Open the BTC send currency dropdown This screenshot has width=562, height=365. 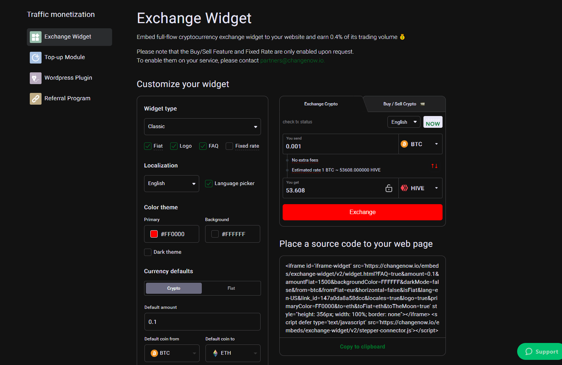coord(420,144)
